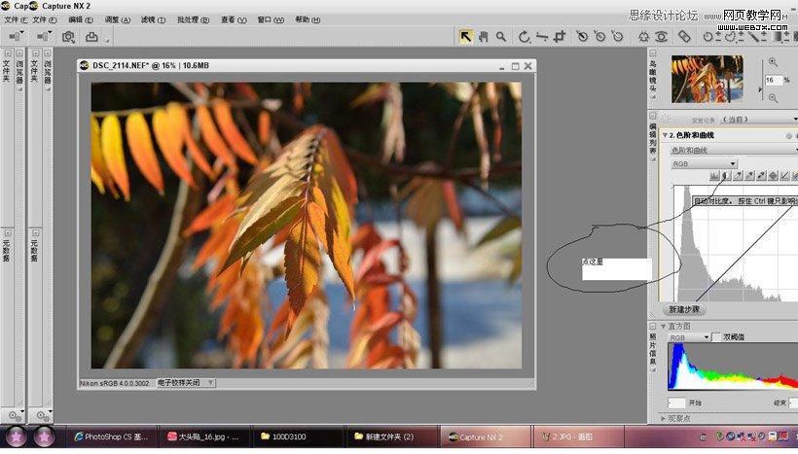798x454 pixels.
Task: Open the RGB channel dropdown in curves
Action: pos(703,164)
